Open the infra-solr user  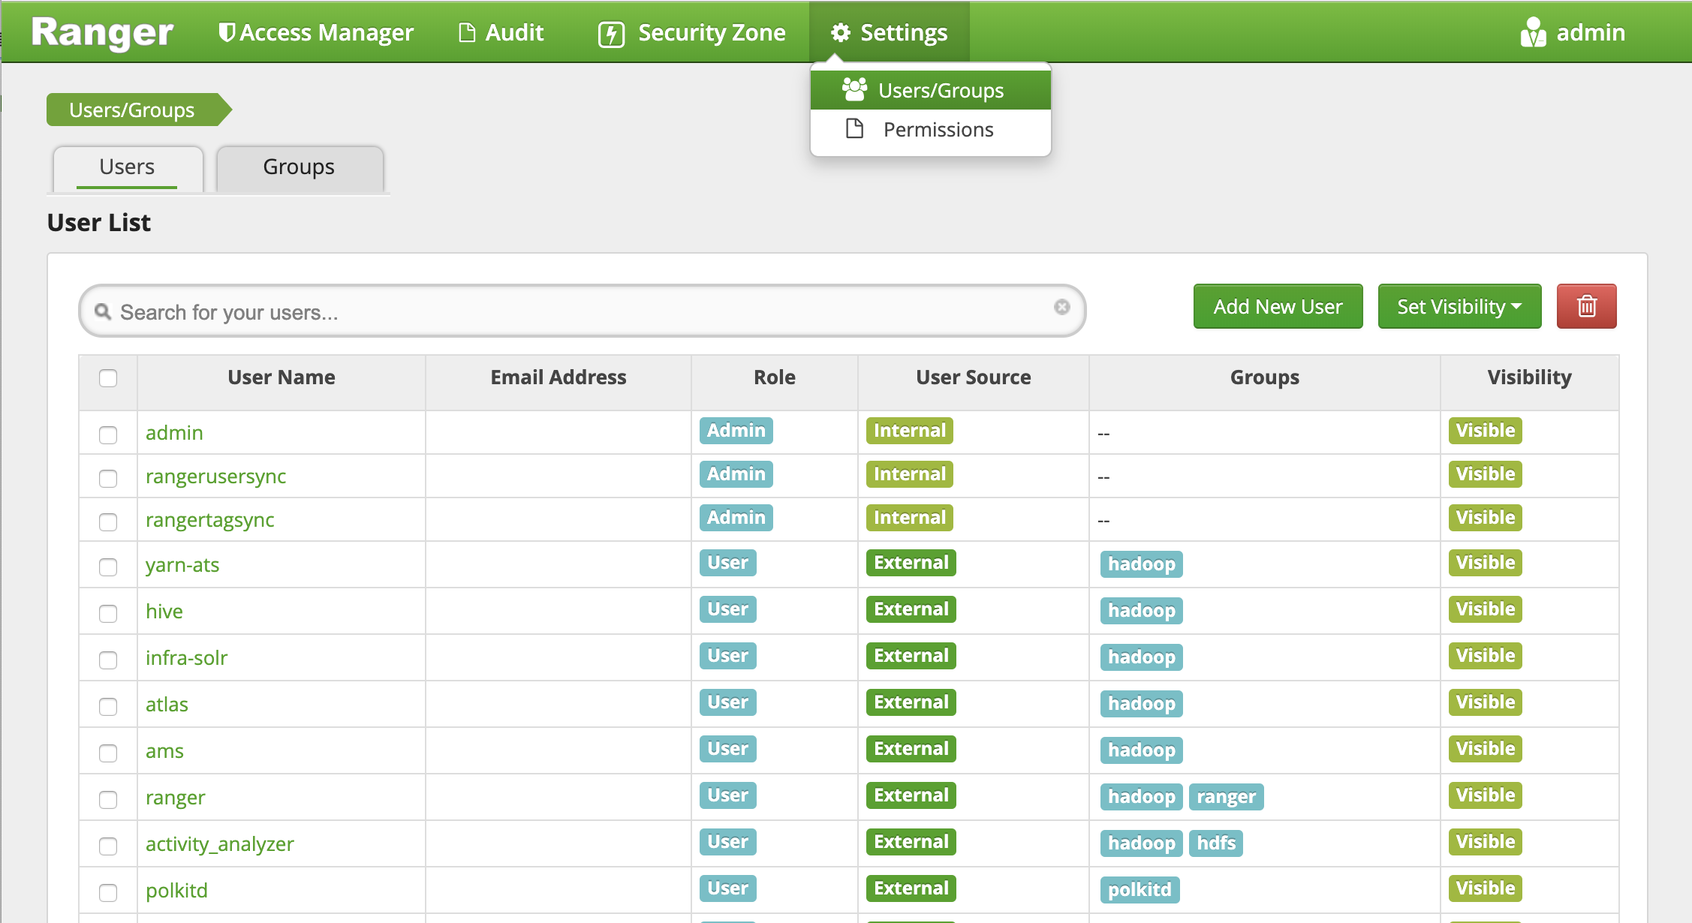coord(186,657)
